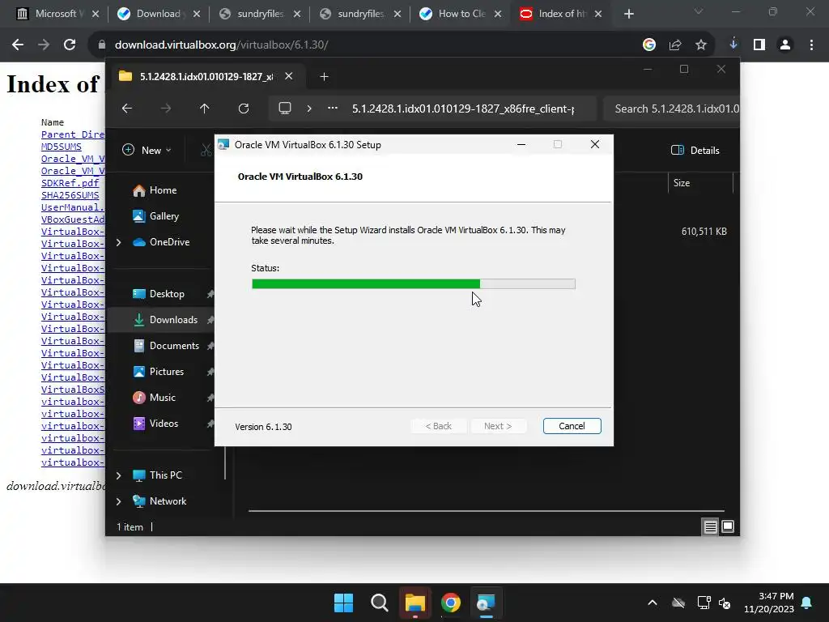Viewport: 829px width, 622px height.
Task: Refresh the File Explorer folder
Action: [x=244, y=109]
